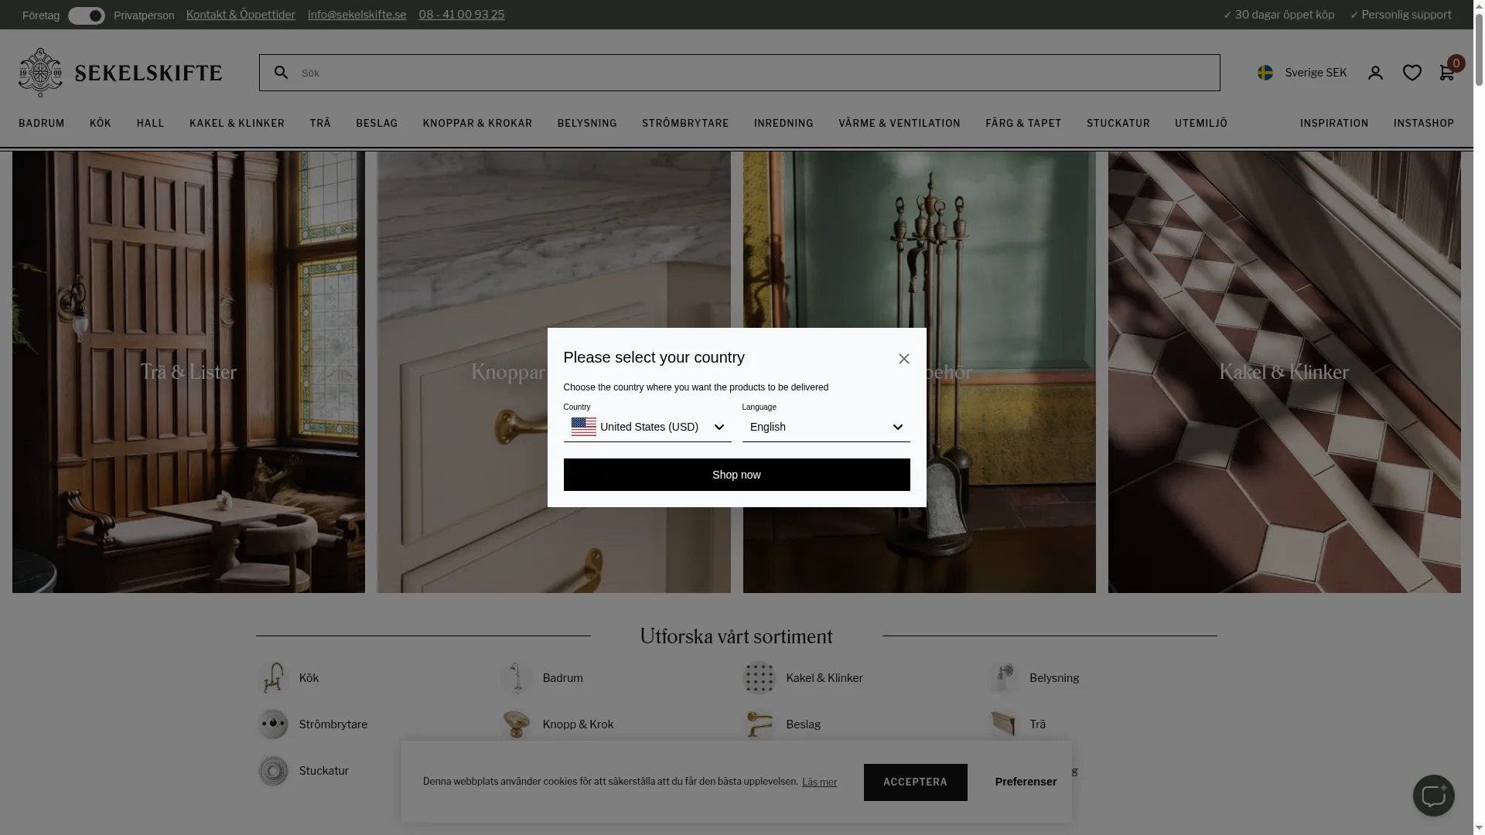Click the phone number 08 - 41 00 93 25

pyautogui.click(x=462, y=15)
